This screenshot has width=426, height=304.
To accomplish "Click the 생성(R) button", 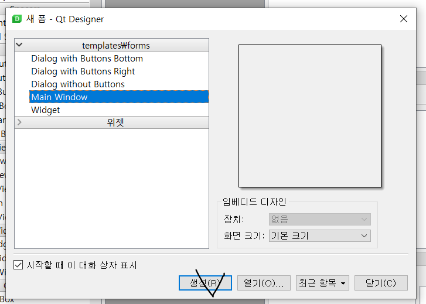I will click(x=205, y=283).
